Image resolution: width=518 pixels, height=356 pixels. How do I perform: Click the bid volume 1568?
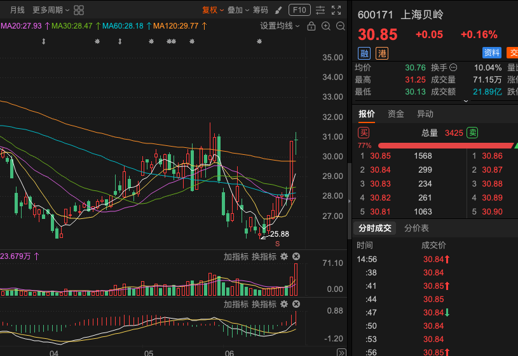click(x=423, y=156)
